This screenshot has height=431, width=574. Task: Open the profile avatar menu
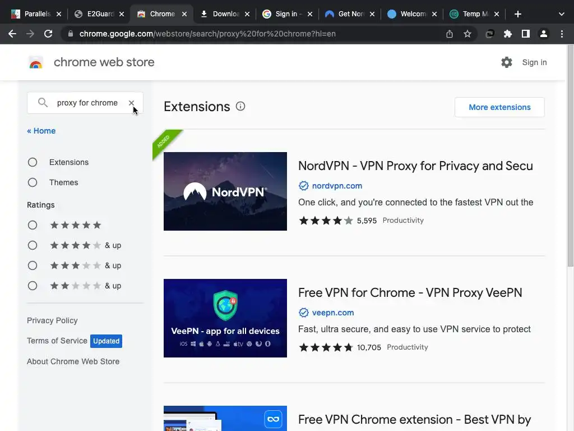[544, 34]
